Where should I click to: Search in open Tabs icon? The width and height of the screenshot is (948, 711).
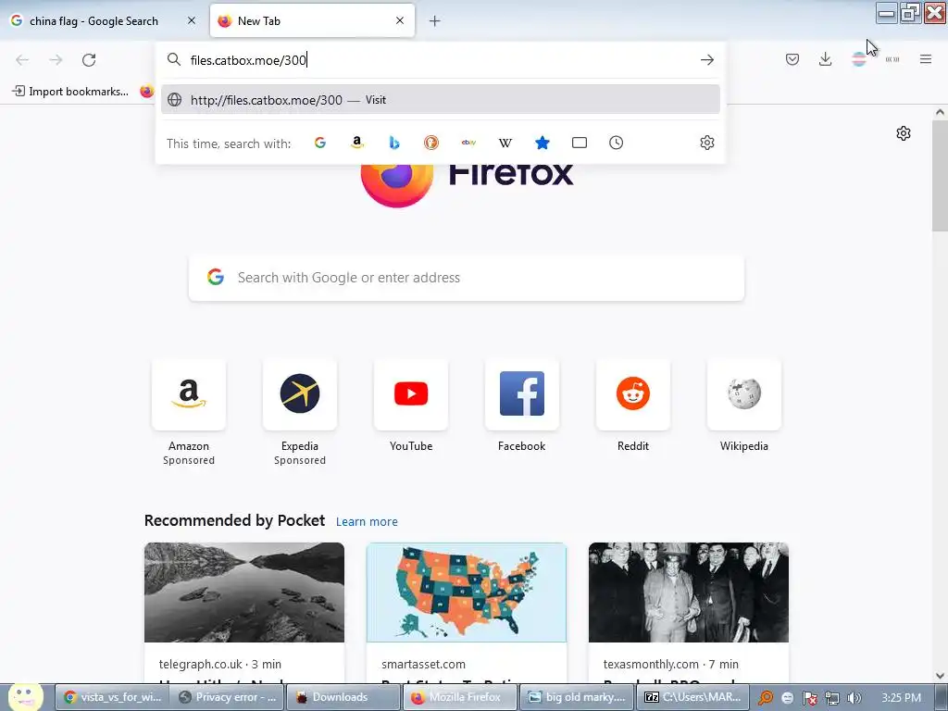[580, 143]
